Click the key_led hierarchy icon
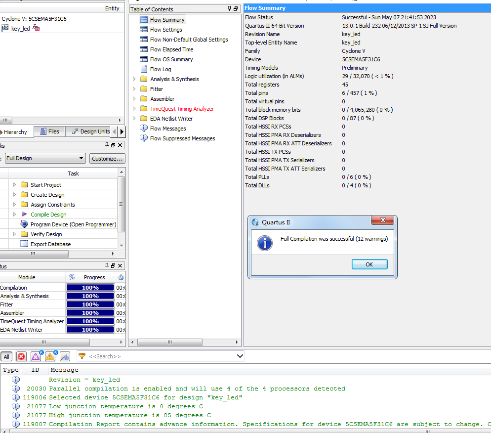The height and width of the screenshot is (433, 491). click(x=36, y=28)
